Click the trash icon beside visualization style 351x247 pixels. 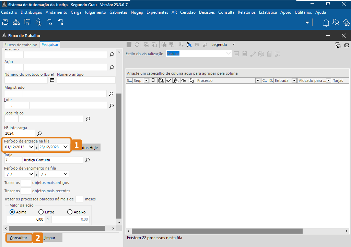[245, 54]
